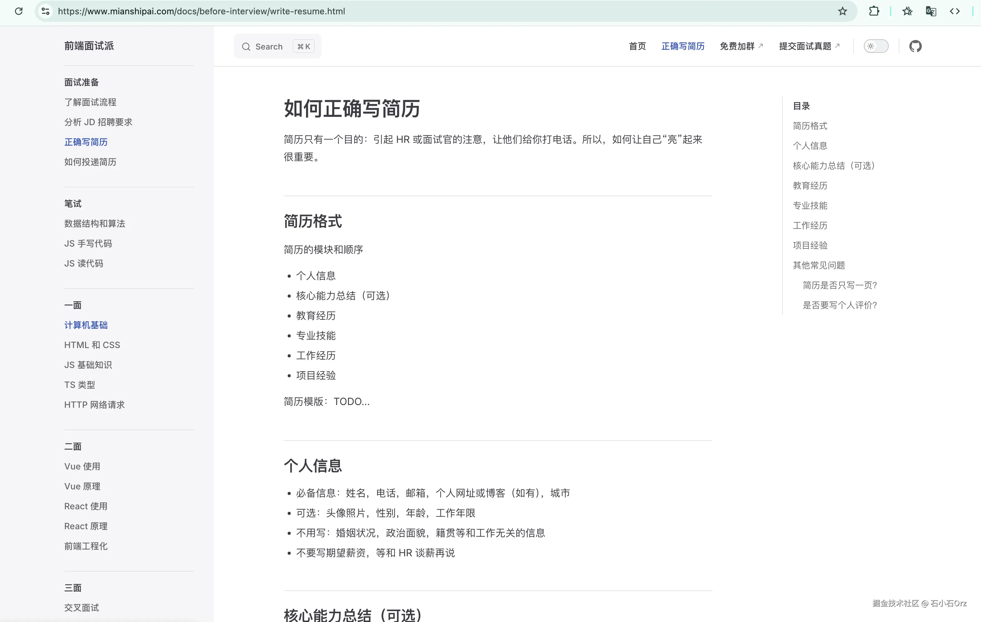Open the browser extensions puzzle icon
981x622 pixels.
(873, 11)
